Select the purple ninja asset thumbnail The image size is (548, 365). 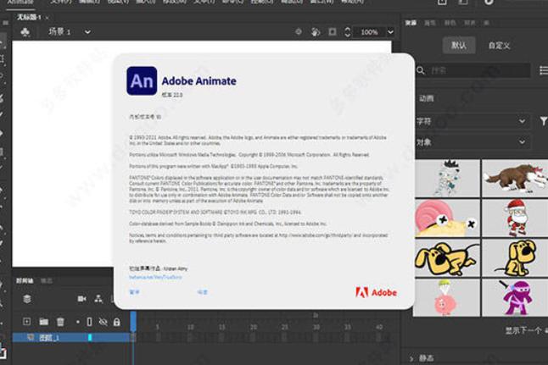(x=515, y=297)
